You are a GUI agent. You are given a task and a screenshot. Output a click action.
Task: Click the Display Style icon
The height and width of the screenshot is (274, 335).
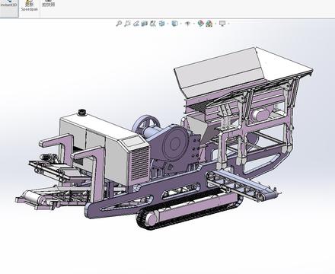tap(174, 24)
